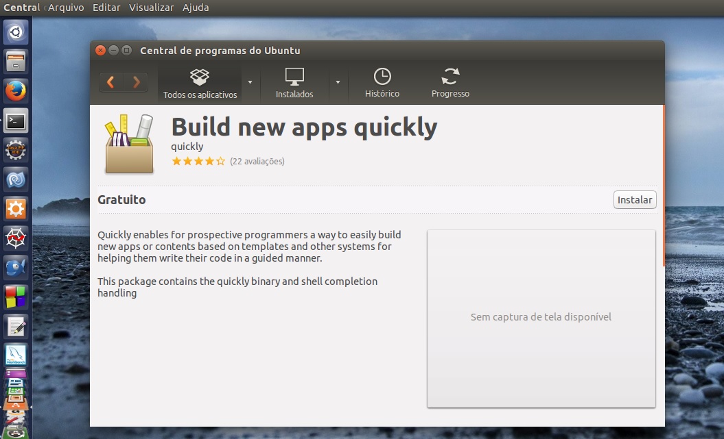Show Instalados programs list
This screenshot has height=439, width=724.
294,83
